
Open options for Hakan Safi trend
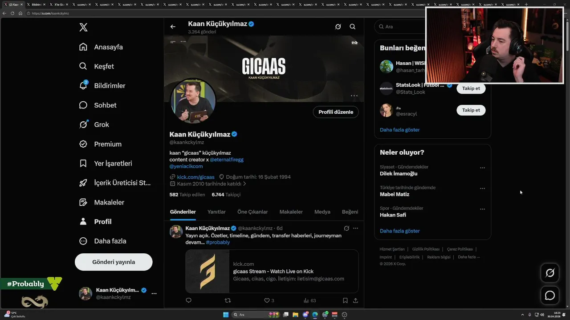(x=482, y=209)
